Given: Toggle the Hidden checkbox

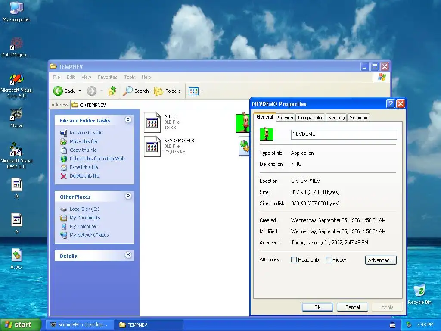Looking at the screenshot, I should coord(328,260).
